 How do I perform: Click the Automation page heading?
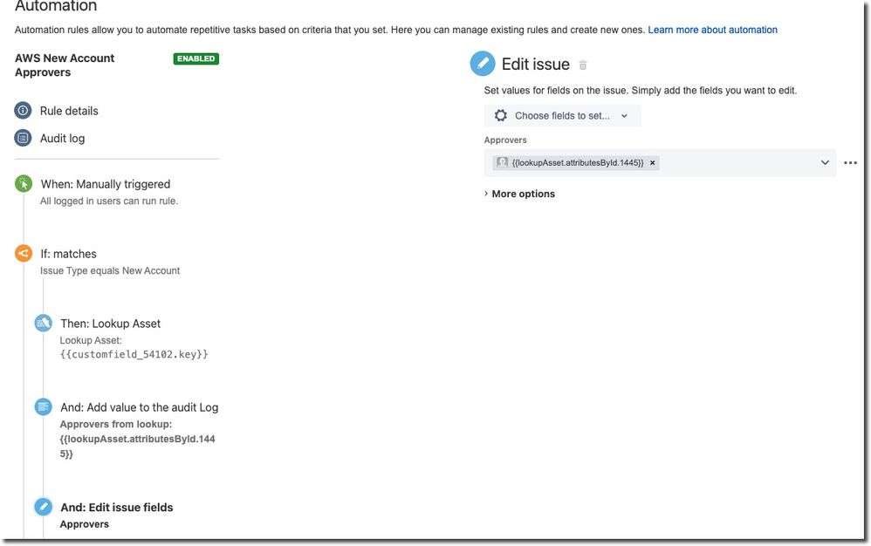(x=56, y=6)
